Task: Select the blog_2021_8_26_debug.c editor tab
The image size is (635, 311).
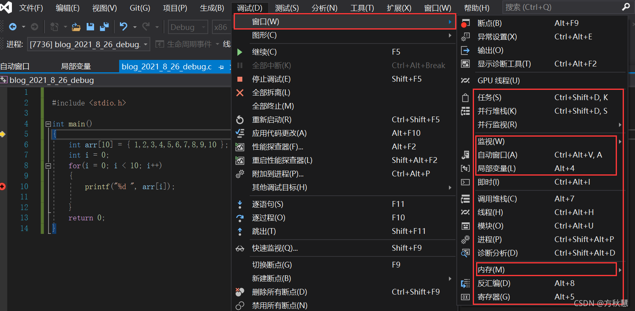Action: (167, 66)
